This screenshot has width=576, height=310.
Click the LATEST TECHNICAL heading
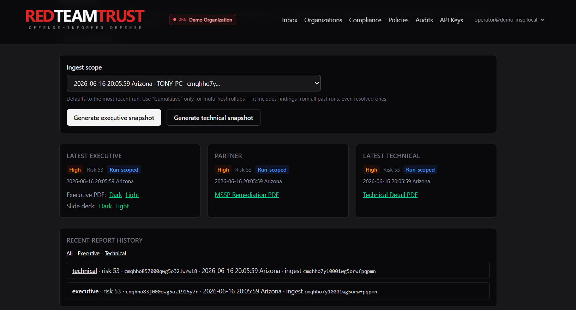tap(391, 156)
